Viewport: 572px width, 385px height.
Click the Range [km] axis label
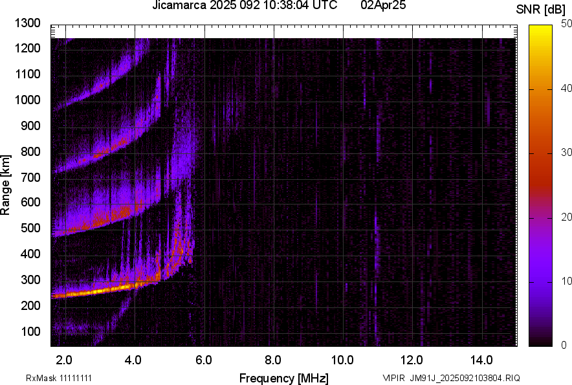[6, 186]
